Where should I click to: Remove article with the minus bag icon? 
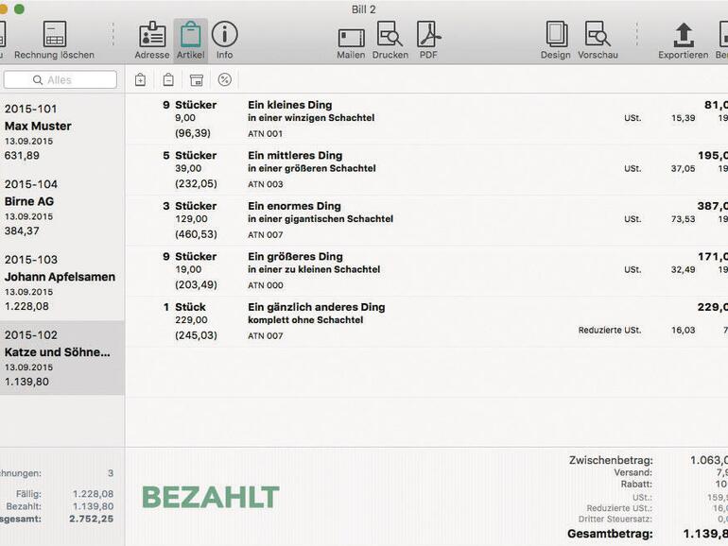pos(168,79)
